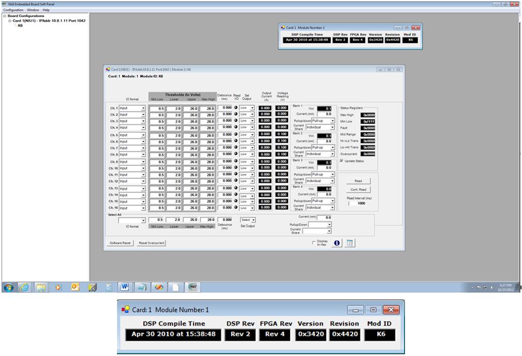
Task: Open the Help menu
Action: pos(46,10)
